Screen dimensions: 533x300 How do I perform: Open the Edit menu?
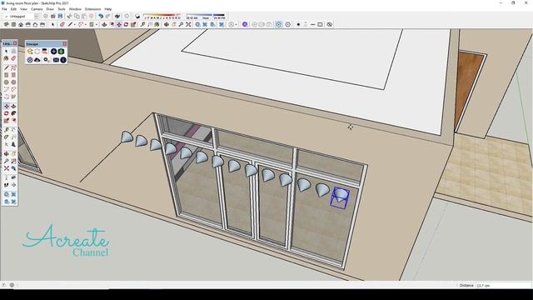(13, 9)
